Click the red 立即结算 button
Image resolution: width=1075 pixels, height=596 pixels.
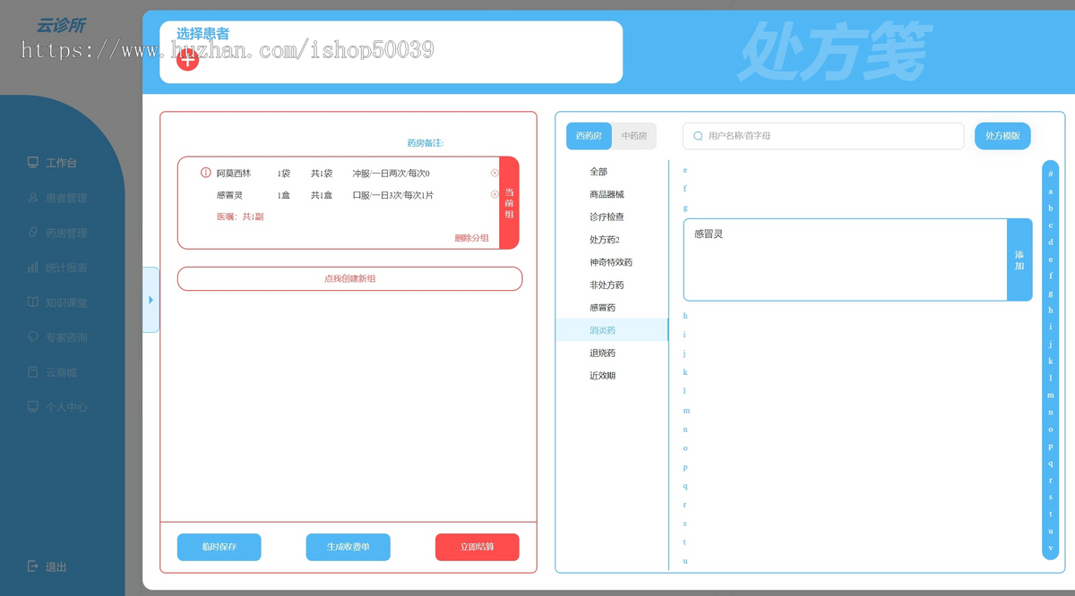pos(477,547)
